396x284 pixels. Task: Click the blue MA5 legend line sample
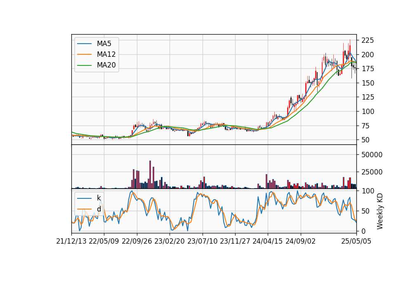click(84, 44)
